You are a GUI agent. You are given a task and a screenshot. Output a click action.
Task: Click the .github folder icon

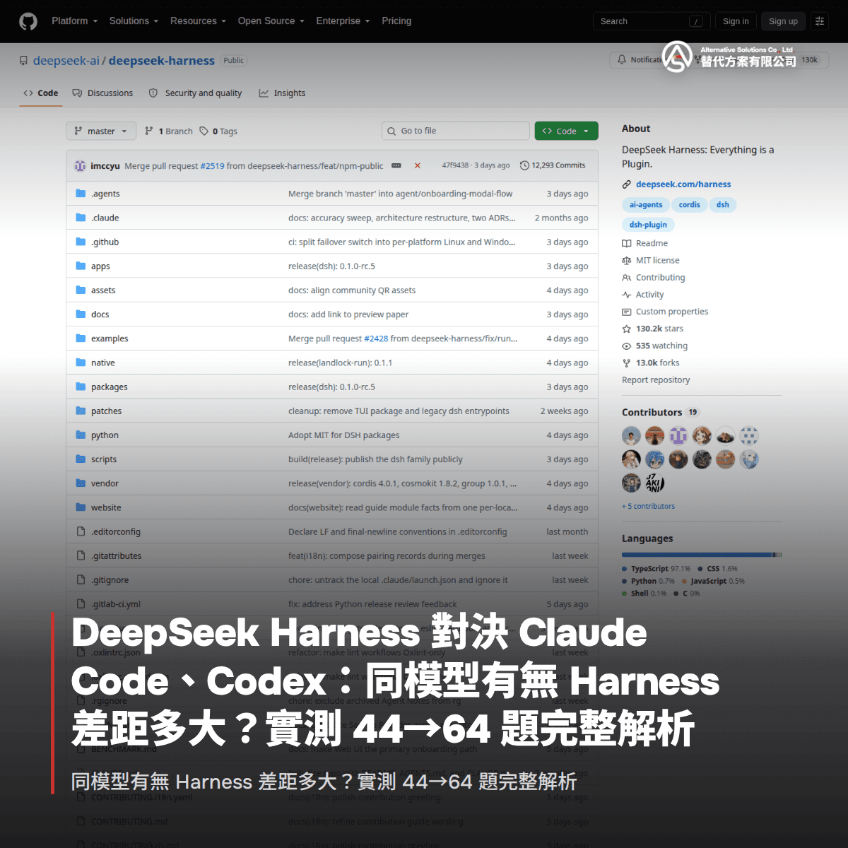point(81,242)
